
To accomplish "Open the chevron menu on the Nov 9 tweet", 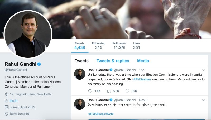I will (203, 100).
